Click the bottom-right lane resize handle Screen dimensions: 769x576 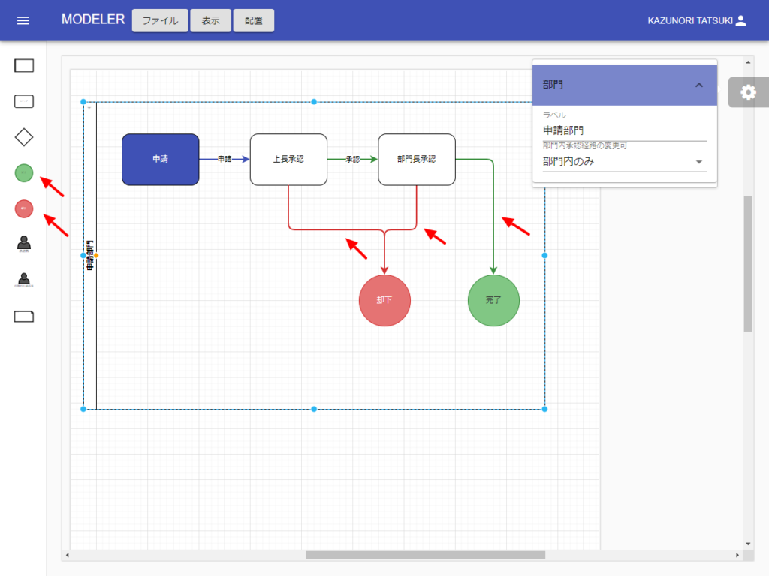(545, 409)
